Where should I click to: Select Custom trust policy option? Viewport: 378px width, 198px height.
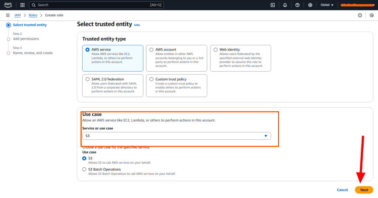[x=176, y=86]
